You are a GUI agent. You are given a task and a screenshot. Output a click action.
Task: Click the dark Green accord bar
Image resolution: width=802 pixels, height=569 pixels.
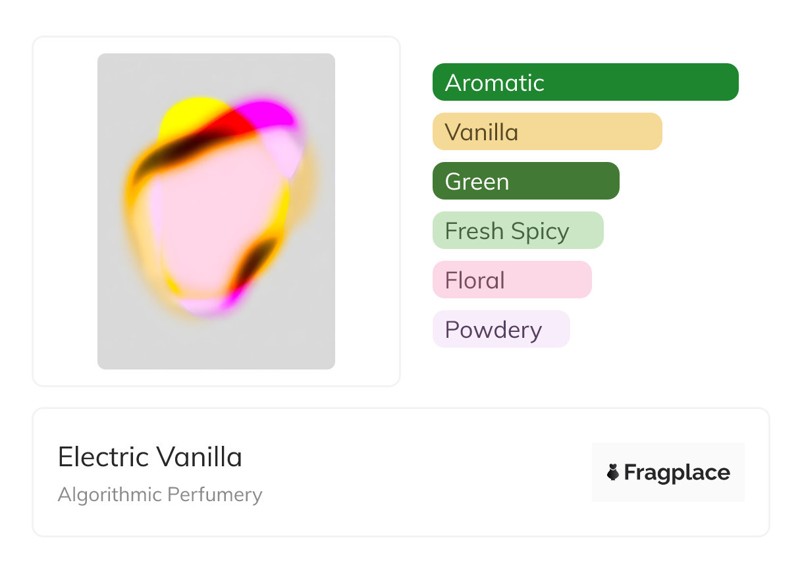525,181
